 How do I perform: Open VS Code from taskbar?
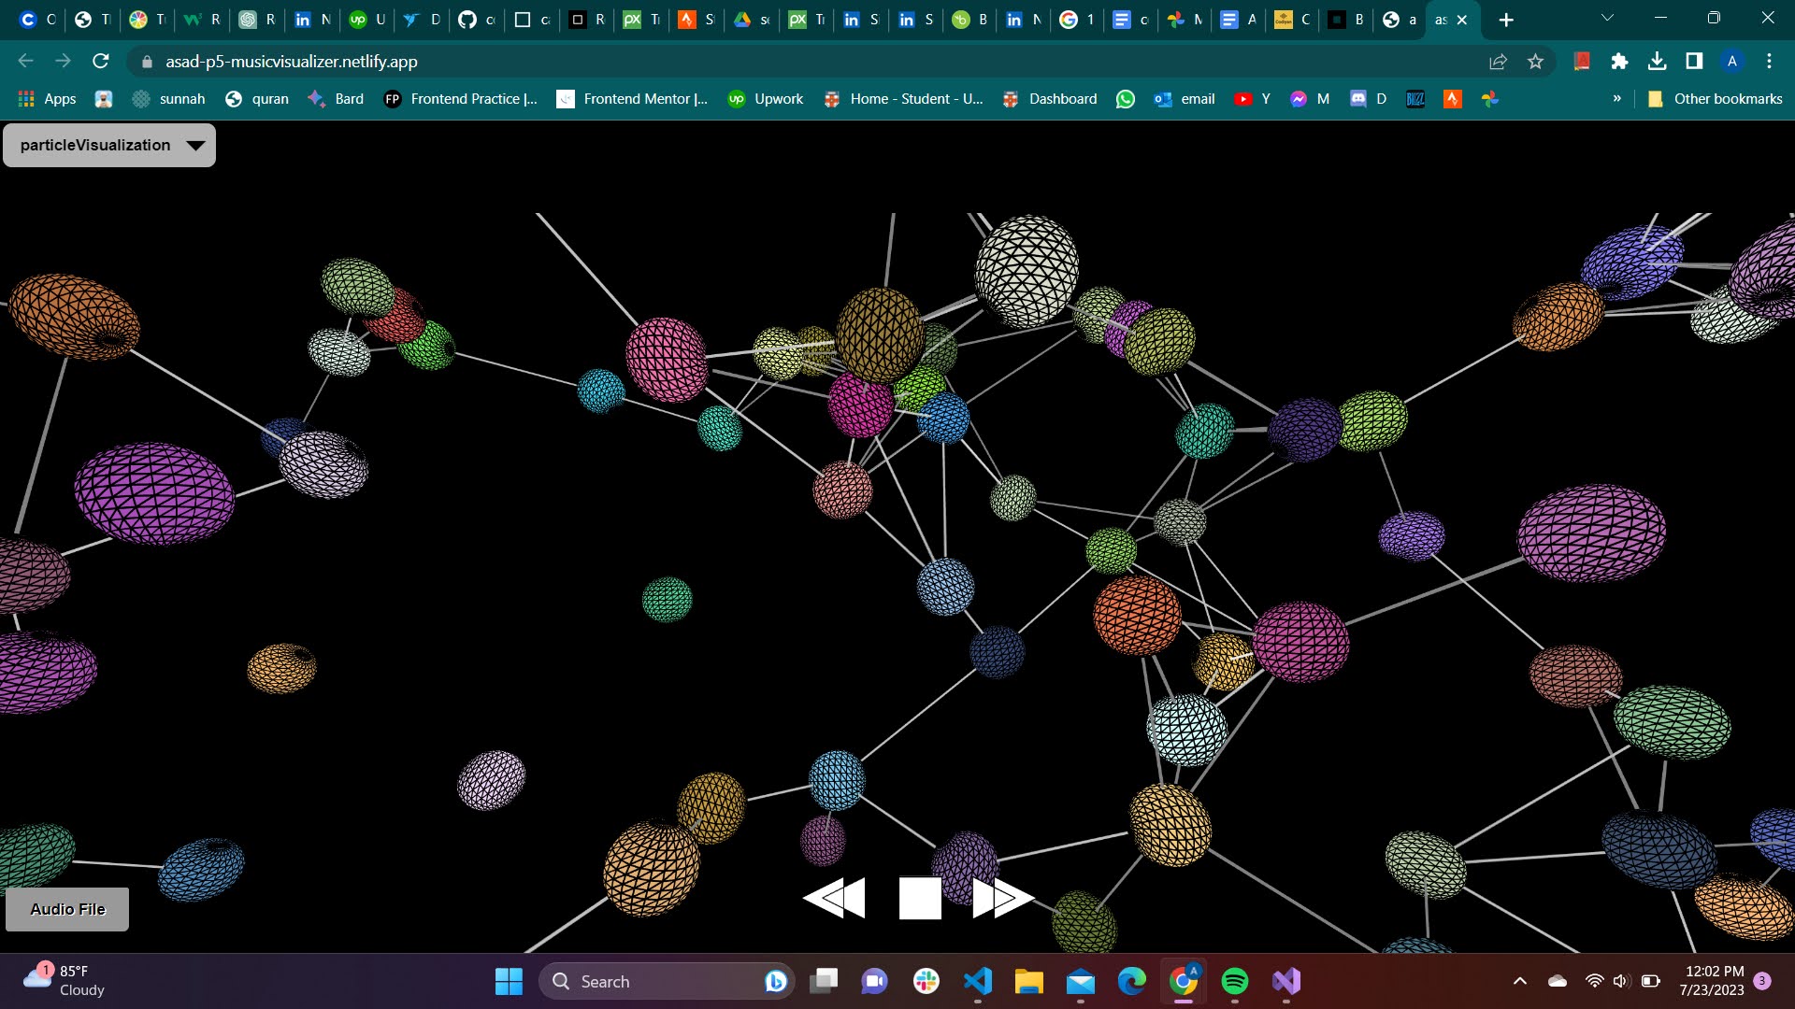click(978, 981)
